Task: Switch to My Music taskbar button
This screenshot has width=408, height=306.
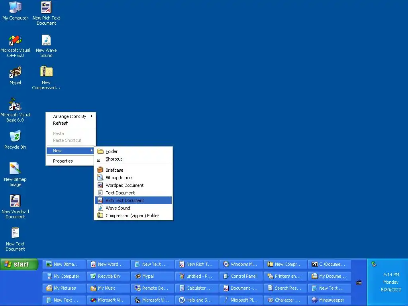Action: pos(108,288)
